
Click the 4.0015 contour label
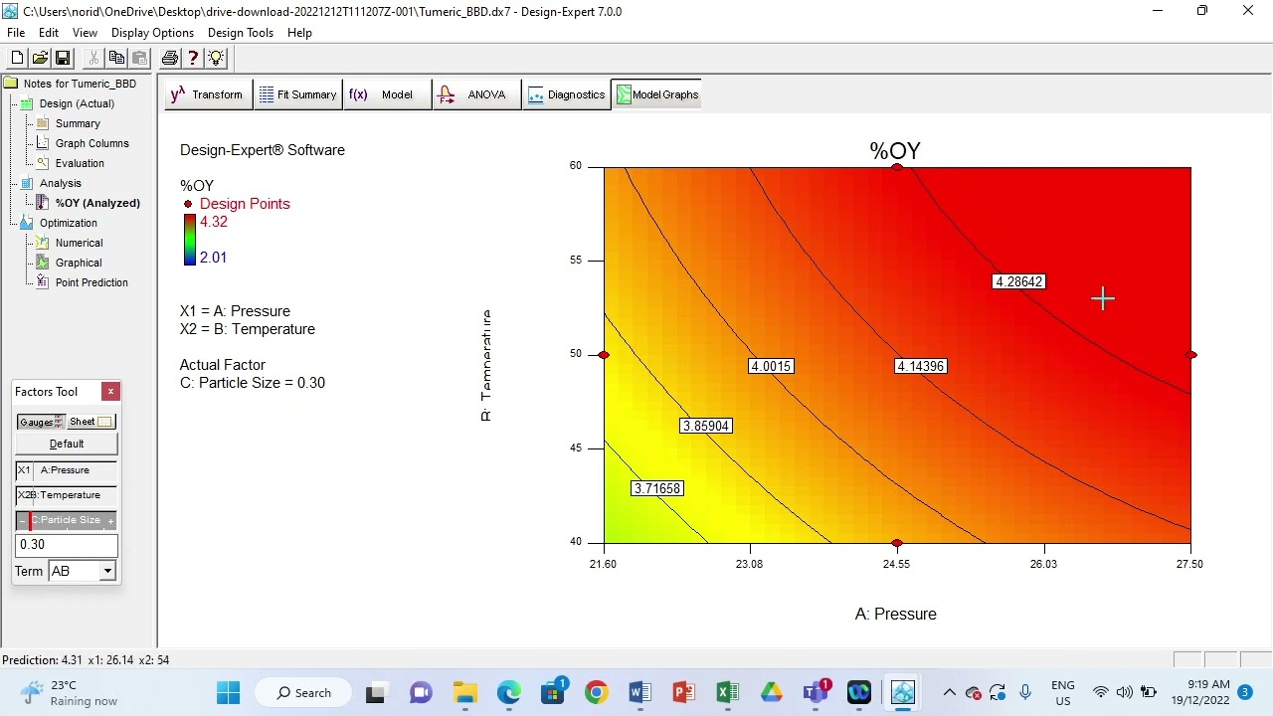(x=771, y=367)
